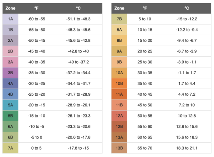The height and width of the screenshot is (157, 214).
Task: Pick the blue 4A zone swatch
Action: coord(10,83)
